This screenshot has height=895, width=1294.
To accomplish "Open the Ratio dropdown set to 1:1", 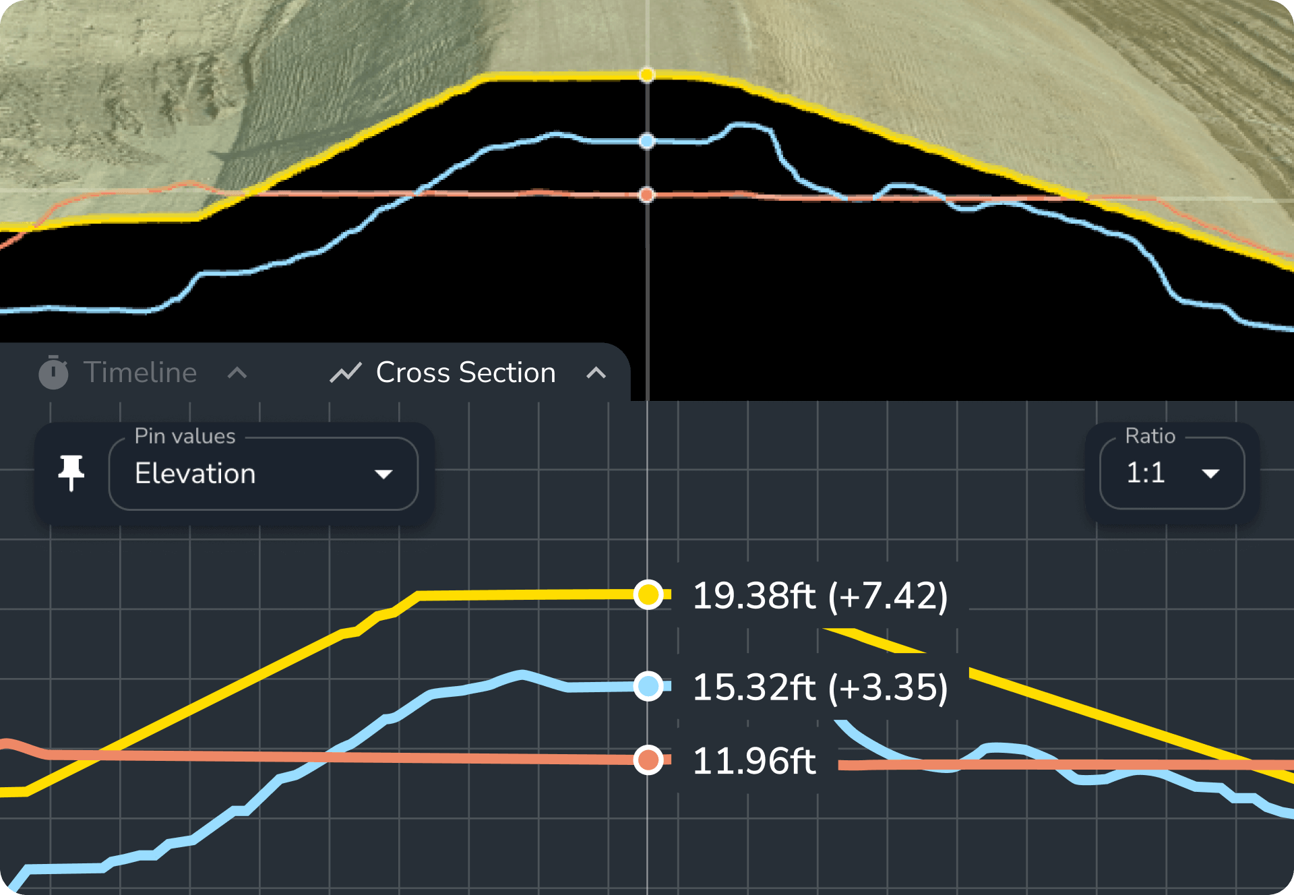I will [x=1171, y=472].
